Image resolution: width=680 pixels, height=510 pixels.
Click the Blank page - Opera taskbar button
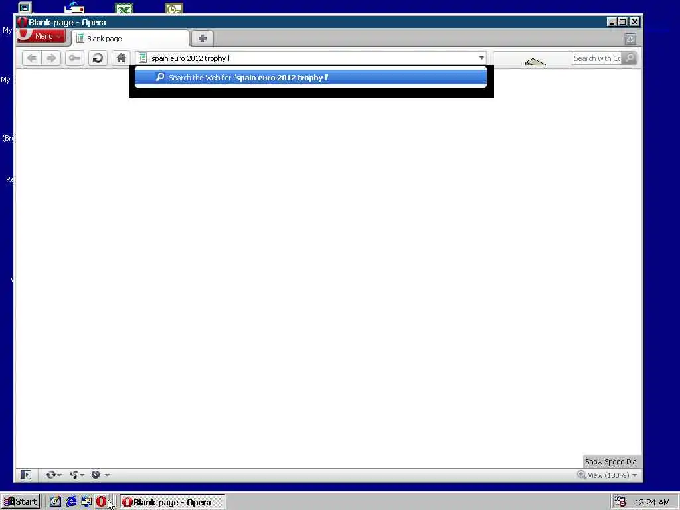point(172,502)
